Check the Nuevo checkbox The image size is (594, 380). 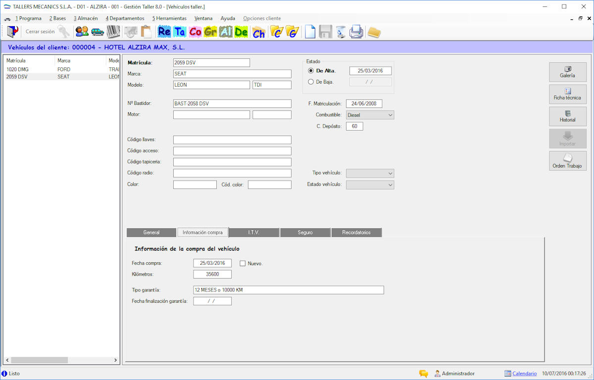point(243,263)
